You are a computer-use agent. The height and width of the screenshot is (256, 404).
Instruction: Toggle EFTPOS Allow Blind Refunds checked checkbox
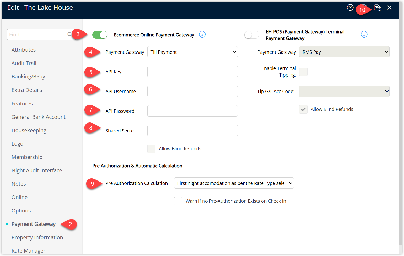pos(303,109)
